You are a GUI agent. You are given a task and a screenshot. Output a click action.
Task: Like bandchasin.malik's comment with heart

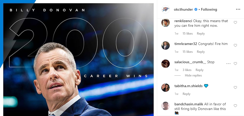click(235, 106)
